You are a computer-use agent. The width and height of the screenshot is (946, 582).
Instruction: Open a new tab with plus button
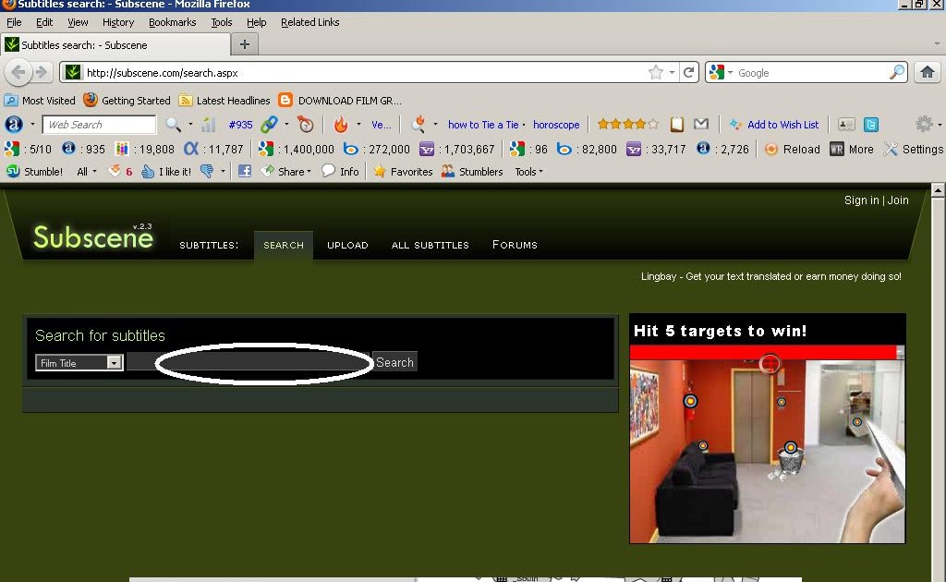(x=244, y=44)
